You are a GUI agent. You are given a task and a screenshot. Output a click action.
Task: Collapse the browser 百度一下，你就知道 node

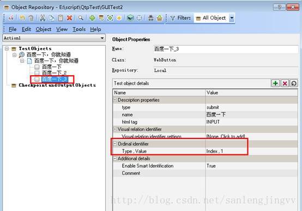[x=14, y=55]
